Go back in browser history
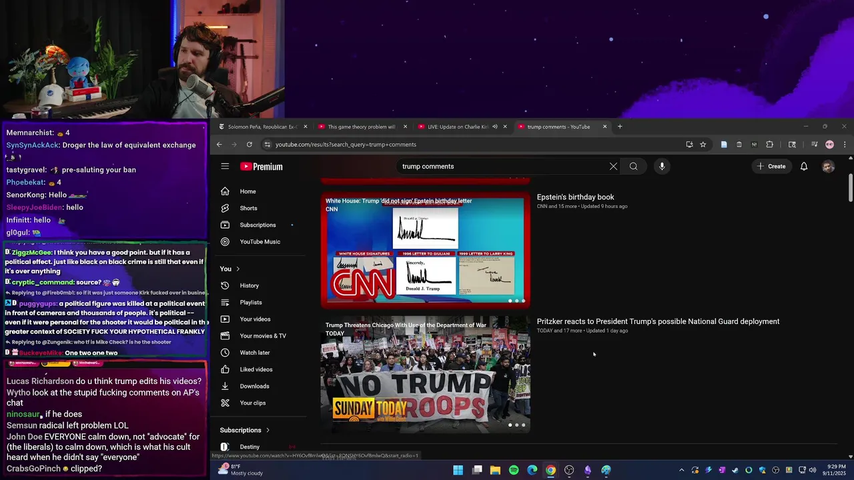854x480 pixels. 219,145
